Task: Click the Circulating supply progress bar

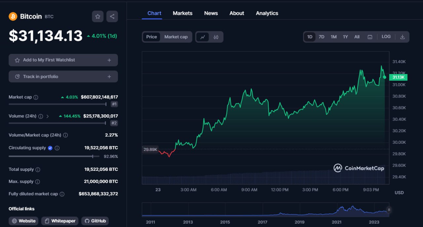Action: pyautogui.click(x=54, y=156)
